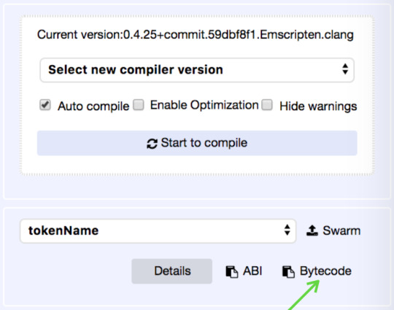Click the refresh icon on compile button
Image resolution: width=394 pixels, height=310 pixels.
152,144
